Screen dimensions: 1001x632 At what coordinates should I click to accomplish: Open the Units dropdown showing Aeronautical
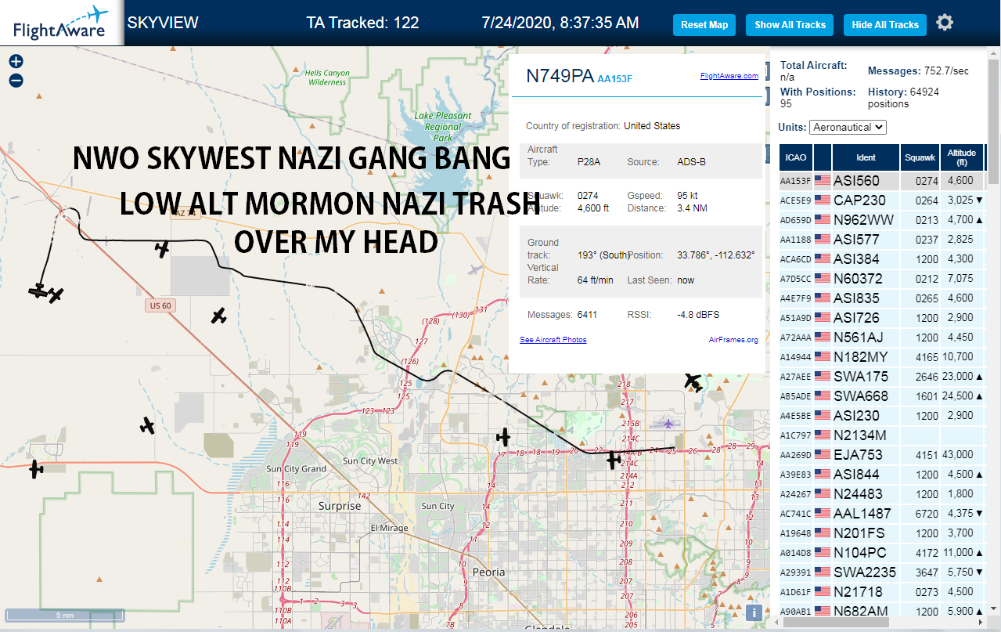coord(848,127)
